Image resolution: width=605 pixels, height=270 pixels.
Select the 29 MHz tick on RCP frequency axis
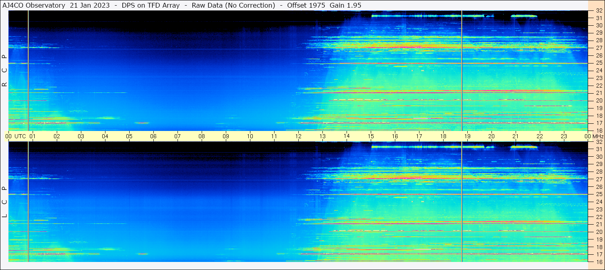point(599,33)
